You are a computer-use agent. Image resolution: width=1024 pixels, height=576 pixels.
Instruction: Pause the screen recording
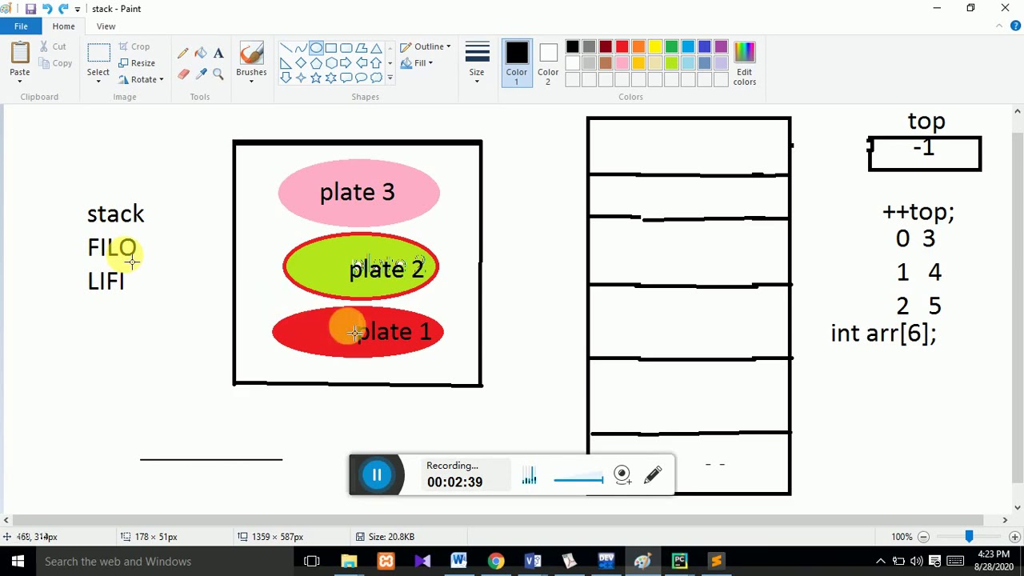[x=377, y=475]
